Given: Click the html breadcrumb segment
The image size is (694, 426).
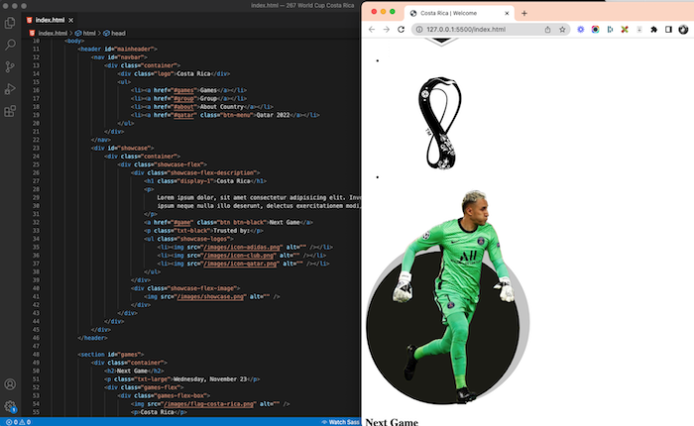Looking at the screenshot, I should click(89, 33).
